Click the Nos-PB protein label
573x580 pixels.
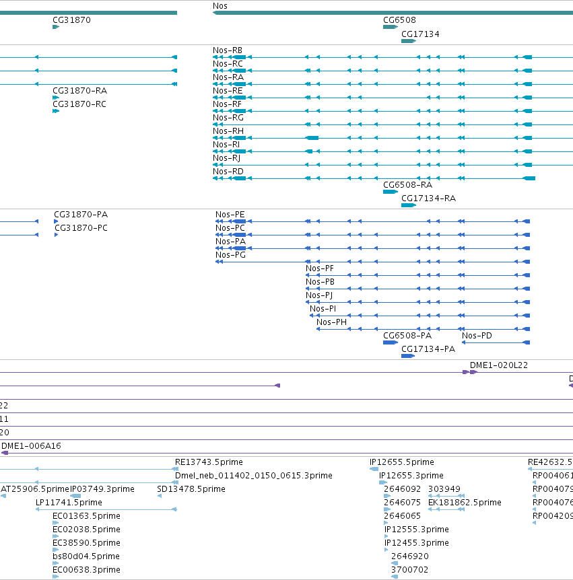point(320,282)
